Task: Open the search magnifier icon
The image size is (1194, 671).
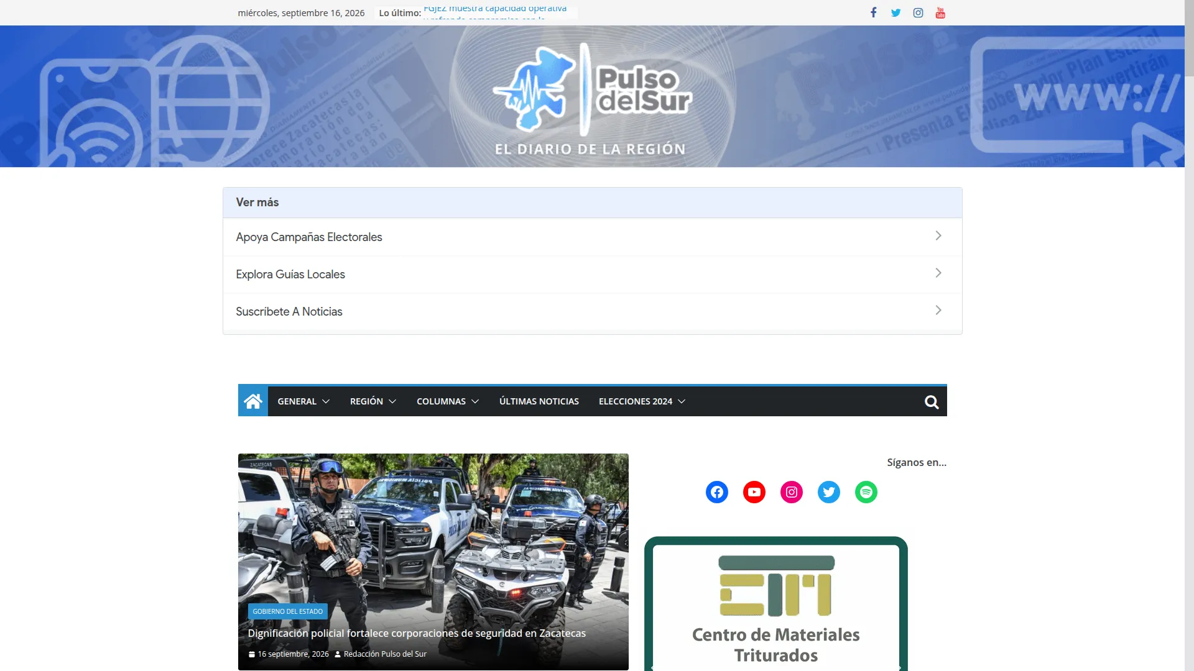Action: click(x=932, y=402)
